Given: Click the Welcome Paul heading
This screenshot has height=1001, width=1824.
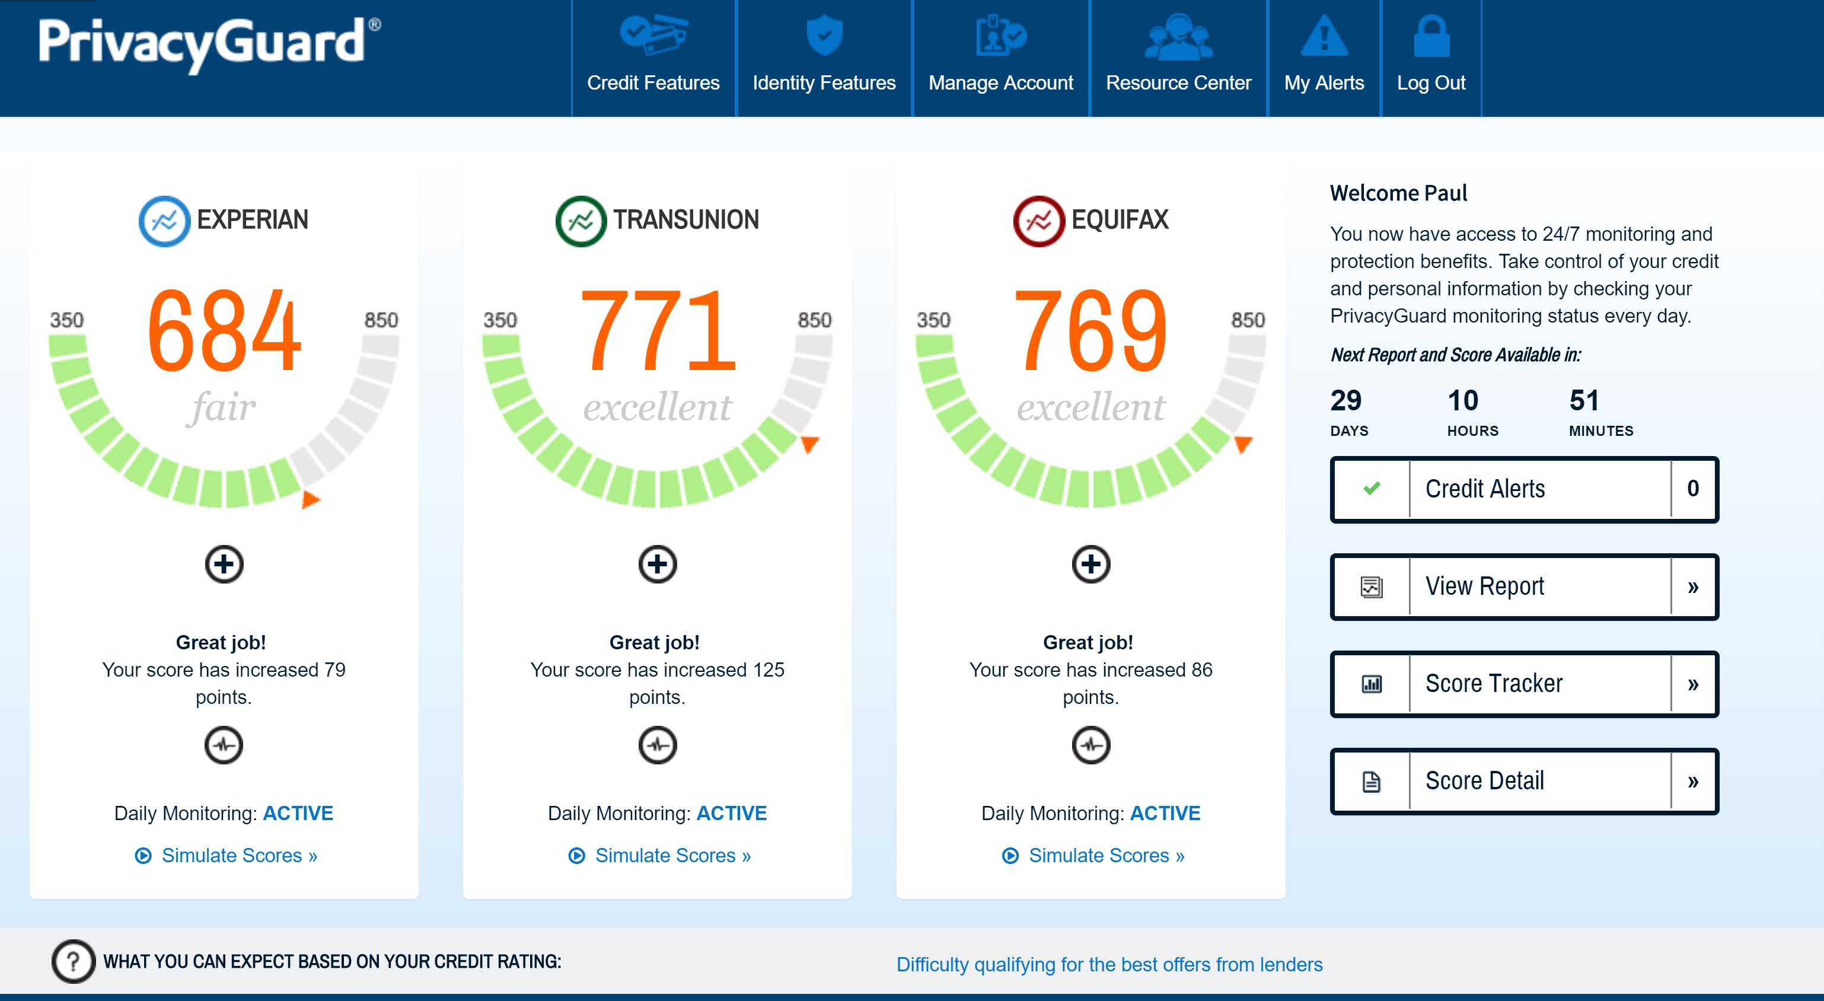Looking at the screenshot, I should (x=1398, y=193).
